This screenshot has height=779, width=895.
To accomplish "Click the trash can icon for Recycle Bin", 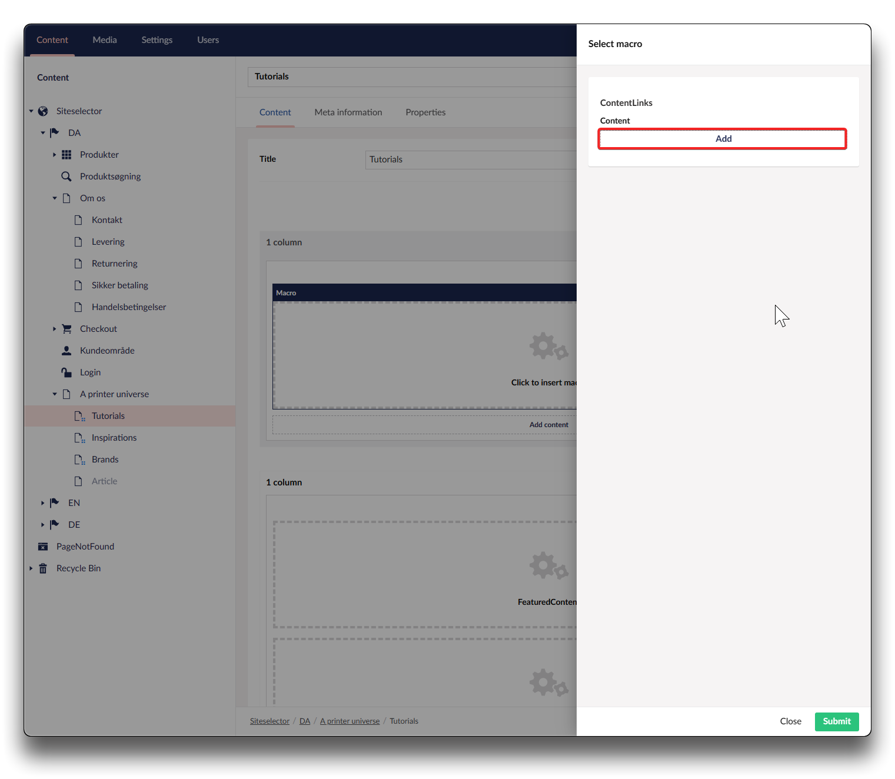I will [x=43, y=568].
